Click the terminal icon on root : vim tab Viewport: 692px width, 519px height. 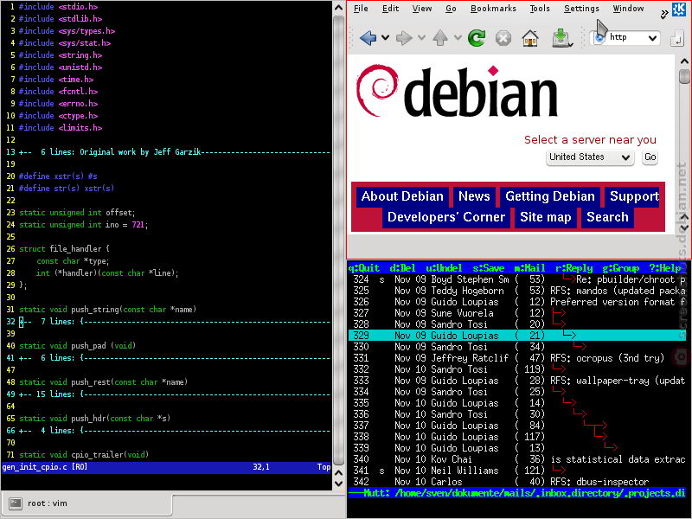(16, 503)
